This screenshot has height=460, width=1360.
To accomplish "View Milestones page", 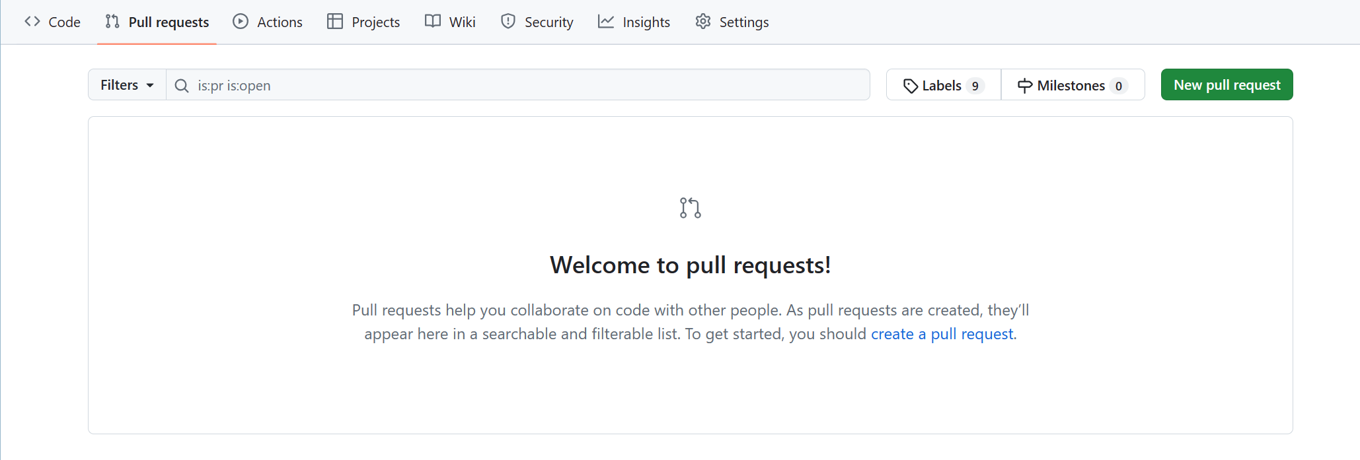I will tap(1072, 85).
